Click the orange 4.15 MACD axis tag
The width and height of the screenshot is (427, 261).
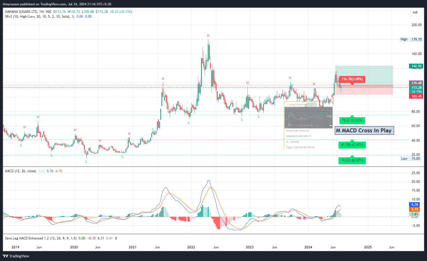[415, 209]
